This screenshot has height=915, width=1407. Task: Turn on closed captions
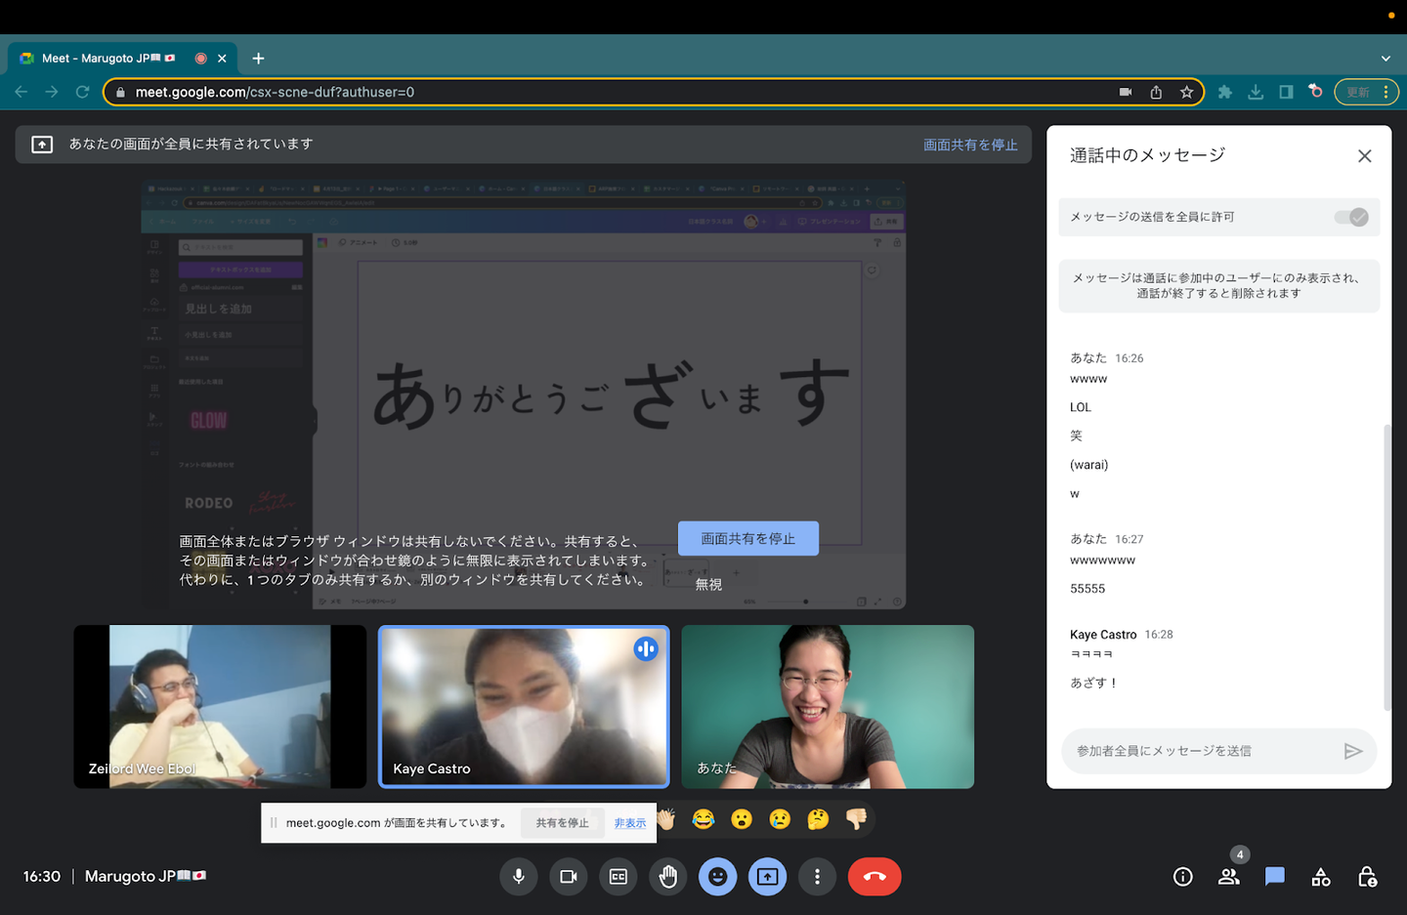point(618,877)
